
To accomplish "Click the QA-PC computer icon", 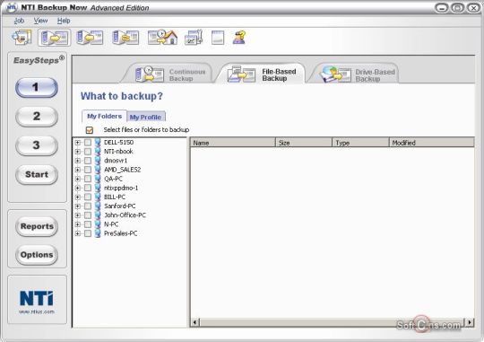I will 98,179.
